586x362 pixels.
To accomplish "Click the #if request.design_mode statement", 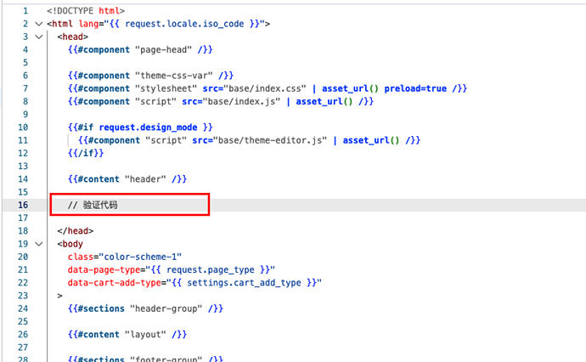I will (140, 127).
